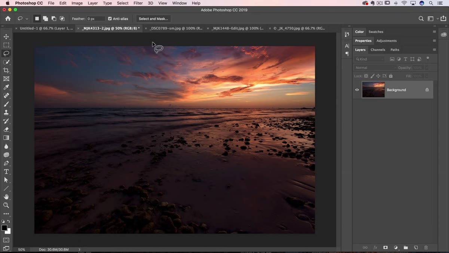Open the layer filter Kind dropdown

tap(369, 59)
